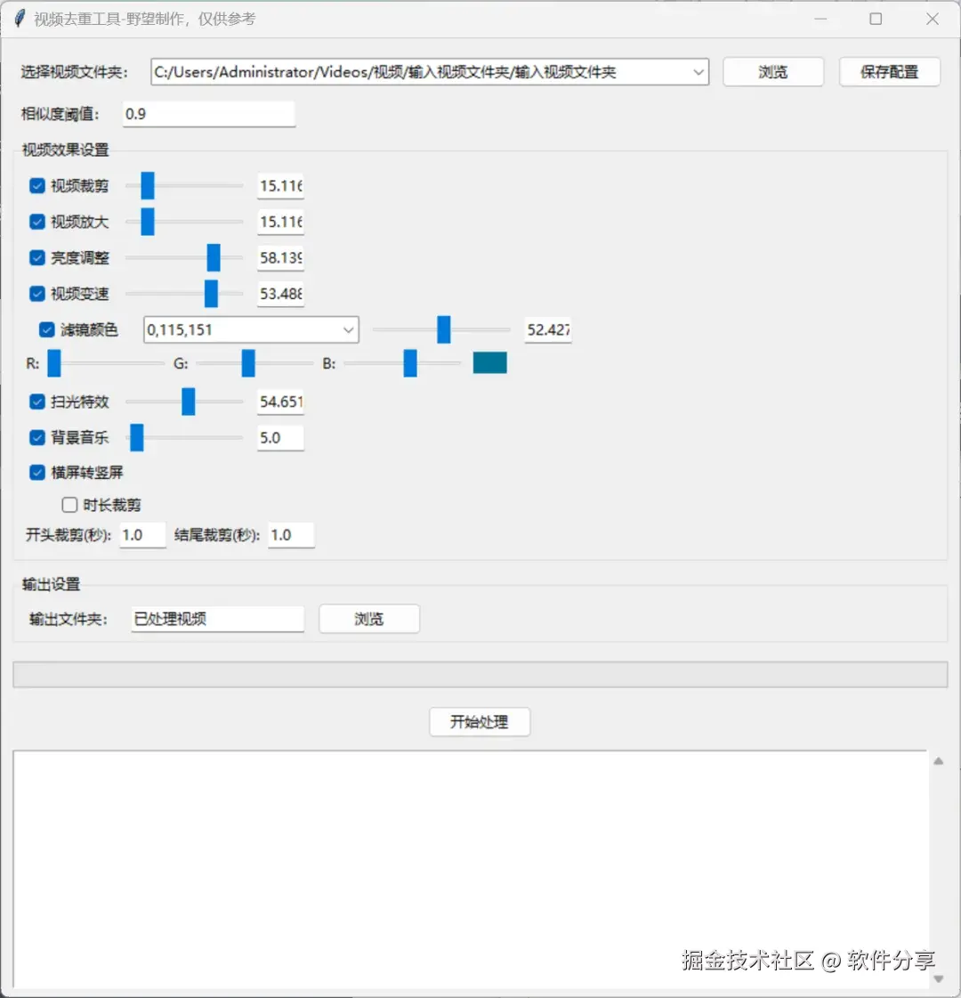Viewport: 961px width, 998px height.
Task: Click the app icon in title bar
Action: pyautogui.click(x=19, y=18)
